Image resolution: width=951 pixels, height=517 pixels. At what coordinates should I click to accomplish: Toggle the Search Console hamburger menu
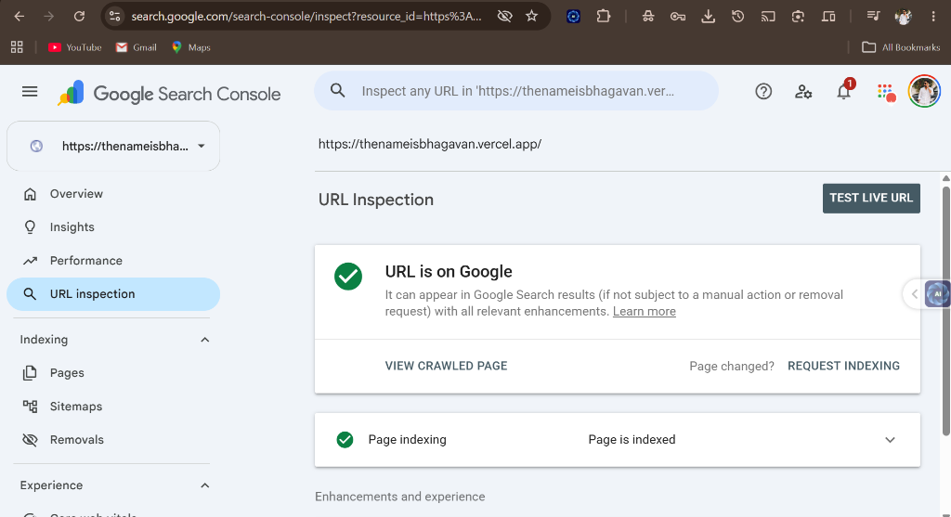coord(30,92)
